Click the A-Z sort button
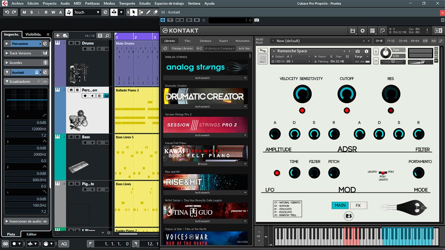 click(x=199, y=49)
